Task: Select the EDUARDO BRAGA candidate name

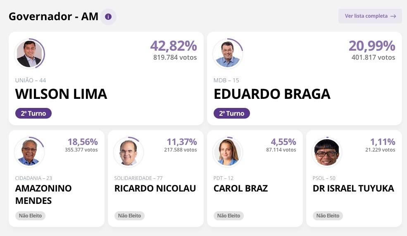Action: coord(272,94)
